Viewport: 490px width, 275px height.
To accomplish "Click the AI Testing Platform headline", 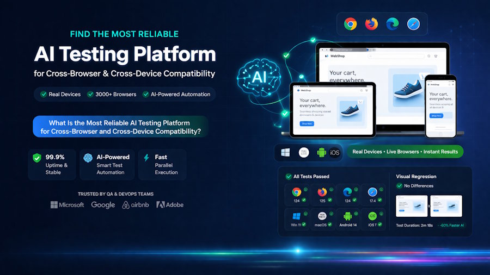I will (125, 54).
